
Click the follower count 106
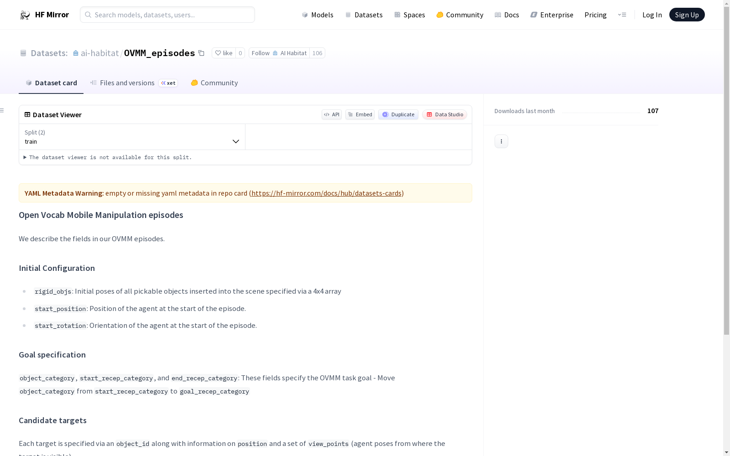(x=318, y=53)
